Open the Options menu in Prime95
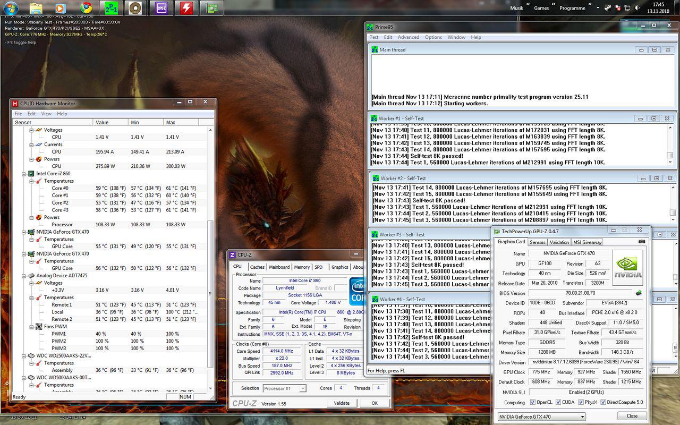The image size is (680, 425). 433,37
